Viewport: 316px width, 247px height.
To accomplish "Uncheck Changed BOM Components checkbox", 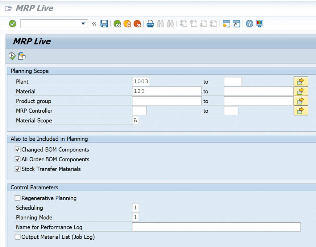I will click(18, 150).
